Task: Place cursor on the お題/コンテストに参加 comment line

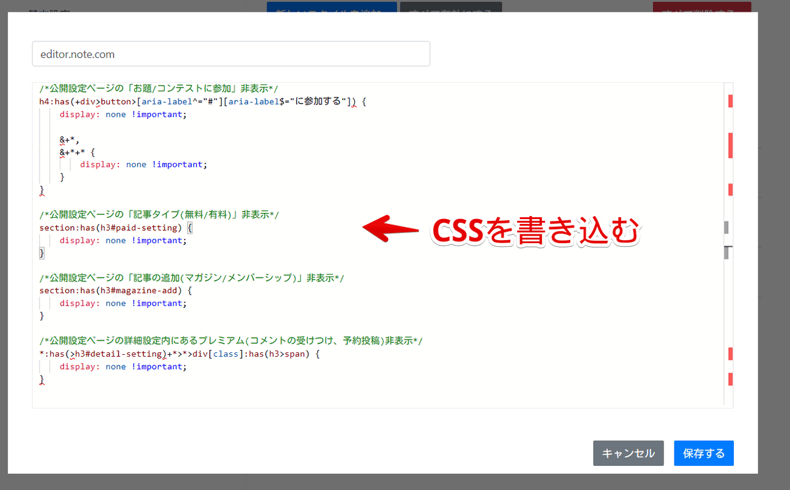Action: point(158,89)
